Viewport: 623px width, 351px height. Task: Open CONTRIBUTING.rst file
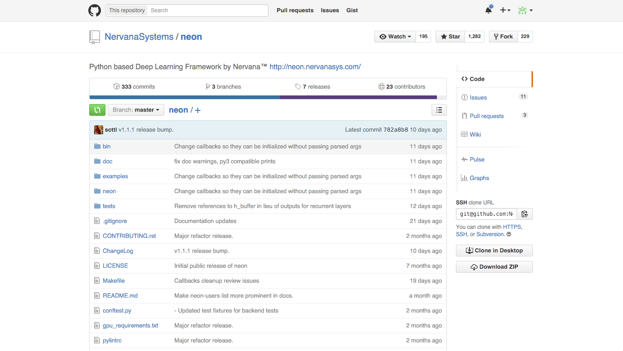[129, 236]
